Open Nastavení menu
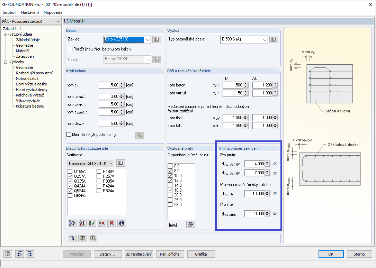Viewport: 376px width, 268px height. [30, 12]
